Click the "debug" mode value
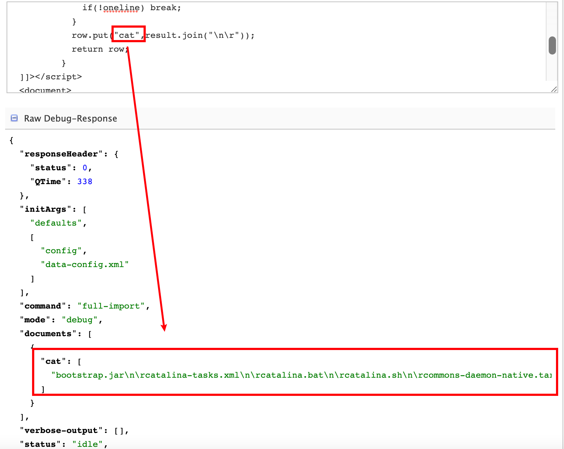Screen dimensions: 564x449 point(79,320)
